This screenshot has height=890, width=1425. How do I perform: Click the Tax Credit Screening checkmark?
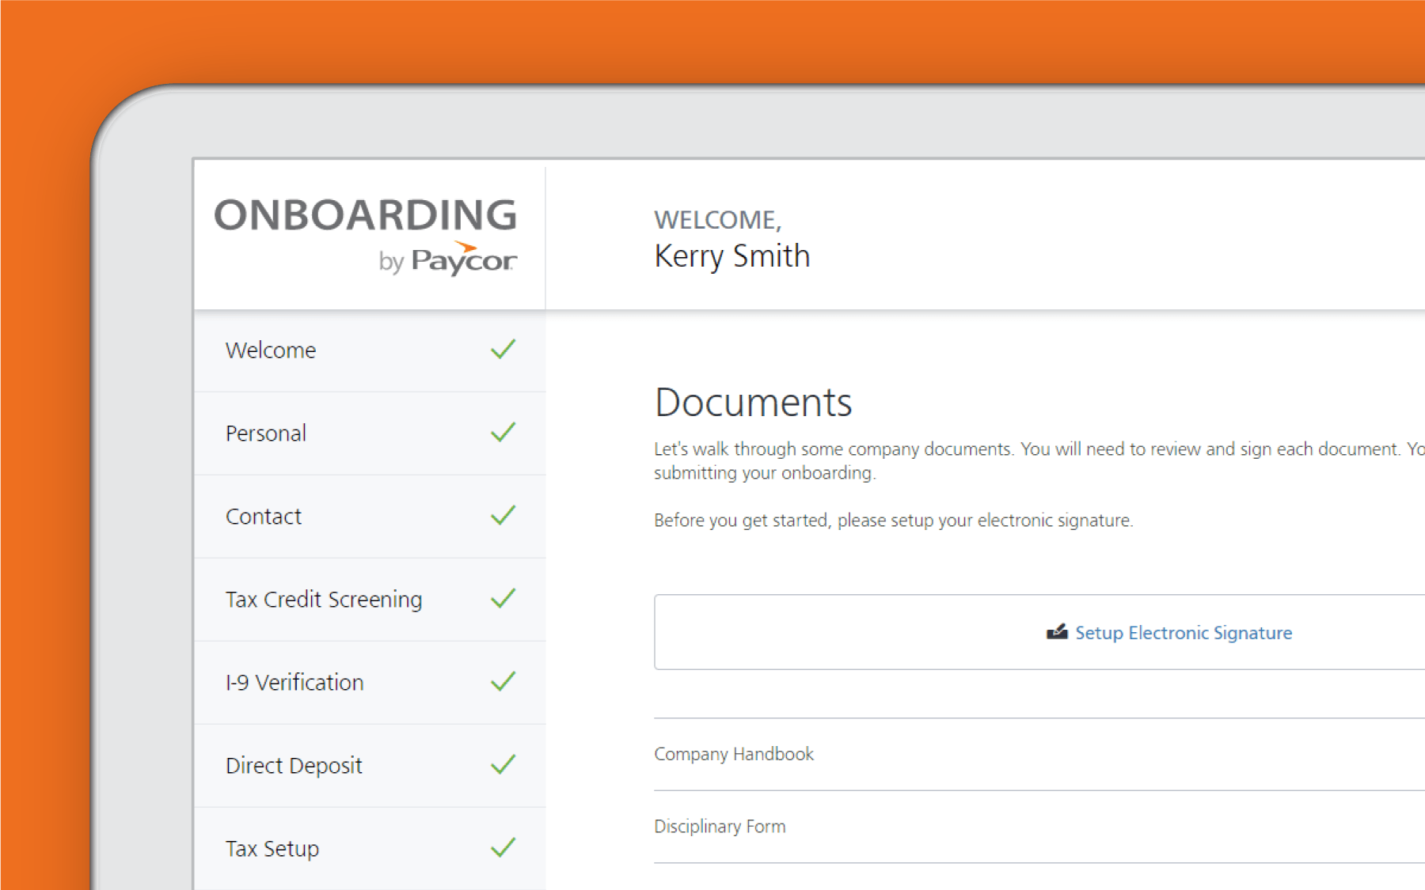[503, 598]
